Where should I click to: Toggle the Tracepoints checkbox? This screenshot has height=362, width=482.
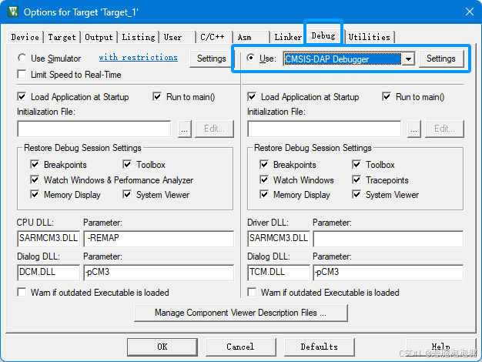click(x=356, y=179)
